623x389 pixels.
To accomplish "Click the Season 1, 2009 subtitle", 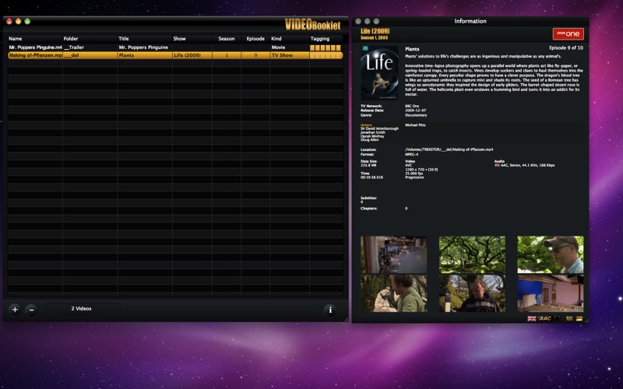I will point(374,37).
